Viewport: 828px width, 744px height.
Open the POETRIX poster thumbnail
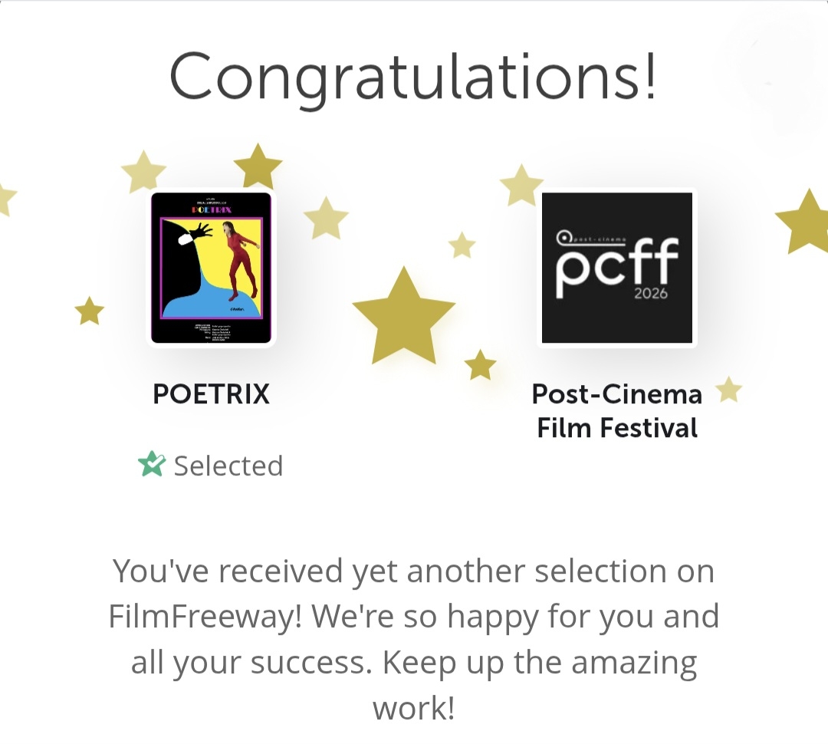pos(211,268)
